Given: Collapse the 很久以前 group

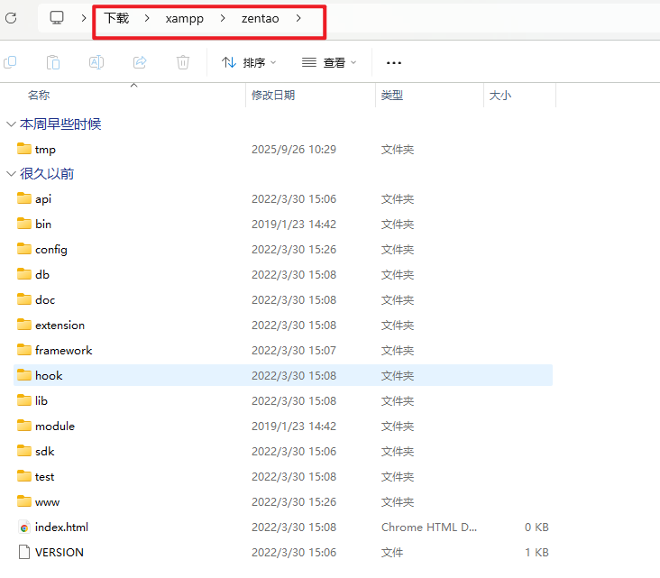Looking at the screenshot, I should tap(11, 174).
